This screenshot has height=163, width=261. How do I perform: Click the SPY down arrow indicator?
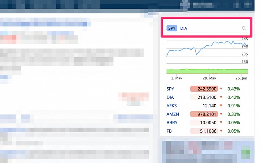[221, 89]
